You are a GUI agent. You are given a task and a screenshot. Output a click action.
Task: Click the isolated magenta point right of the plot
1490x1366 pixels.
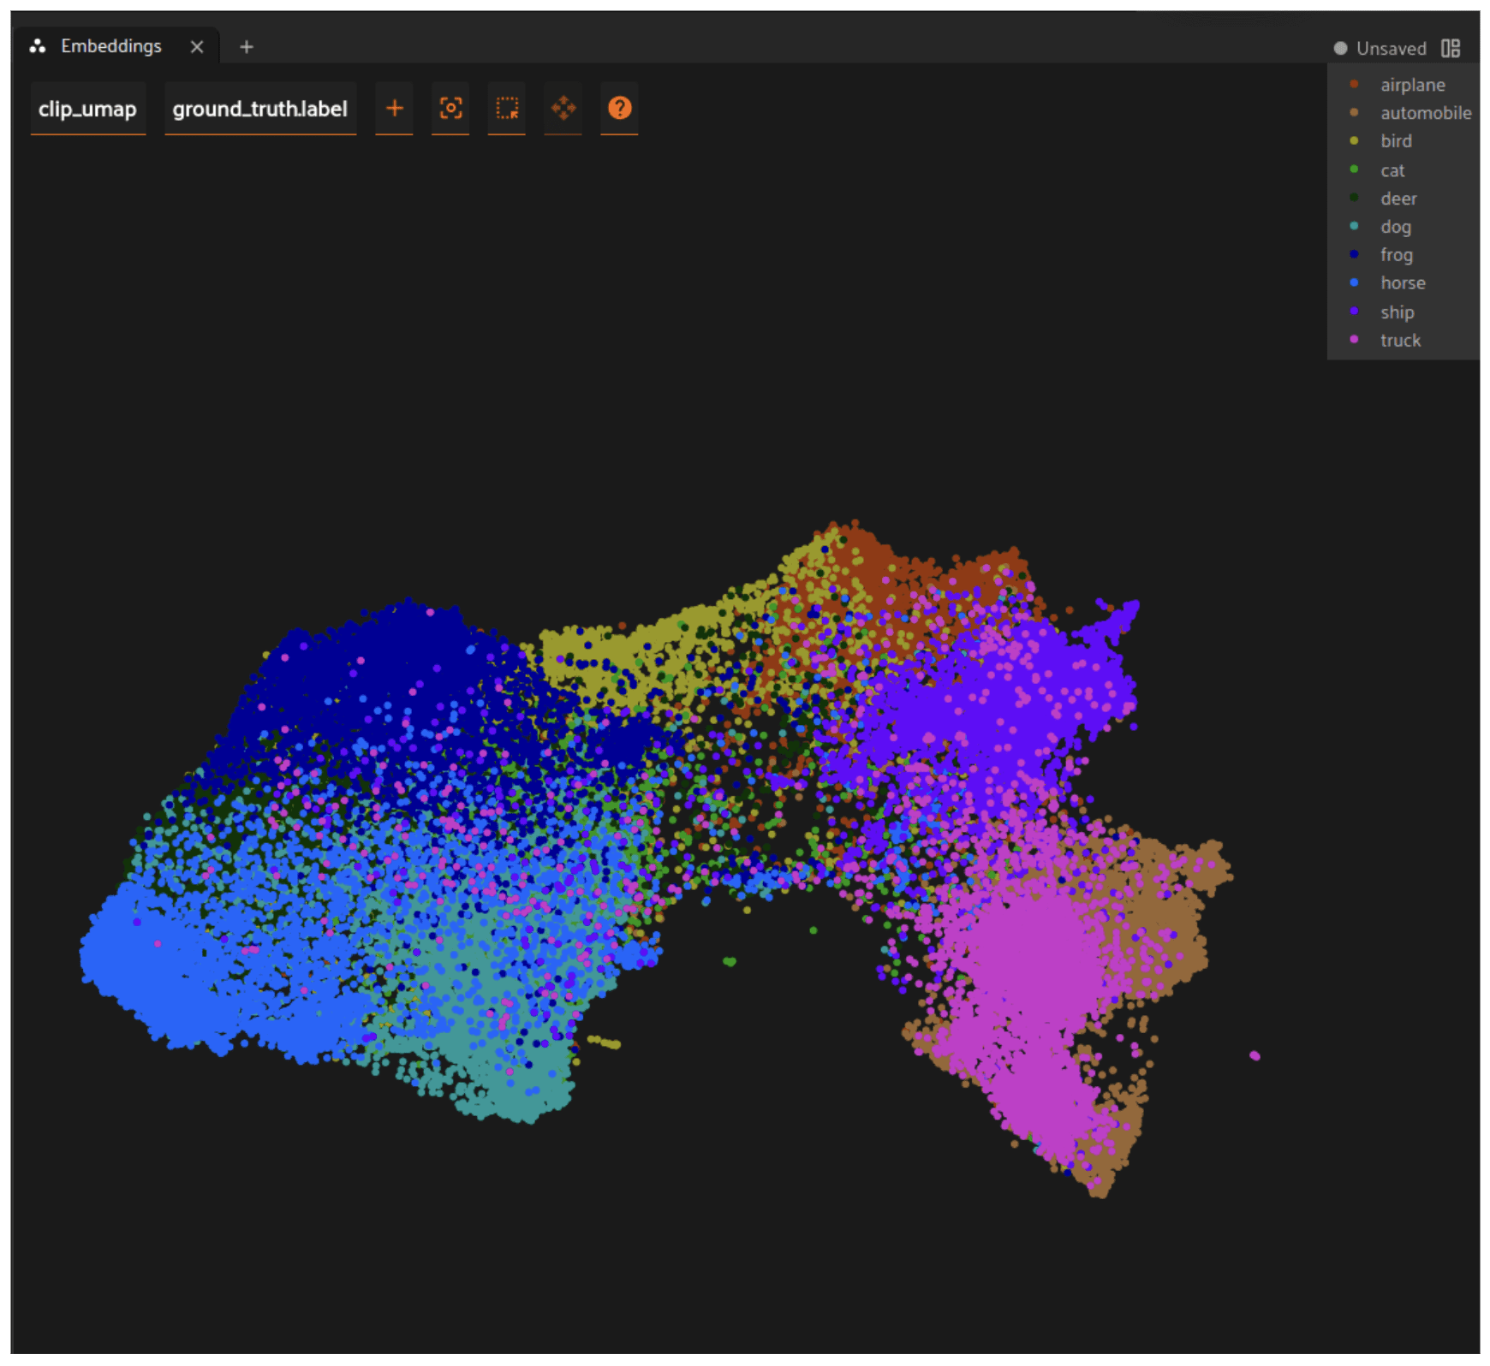click(x=1255, y=1056)
